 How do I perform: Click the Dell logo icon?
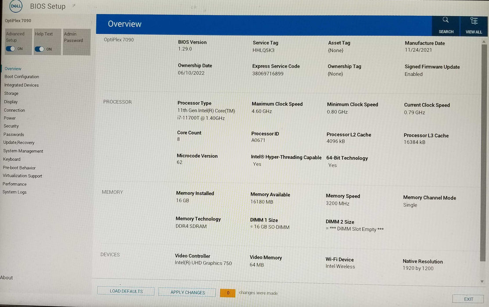16,6
